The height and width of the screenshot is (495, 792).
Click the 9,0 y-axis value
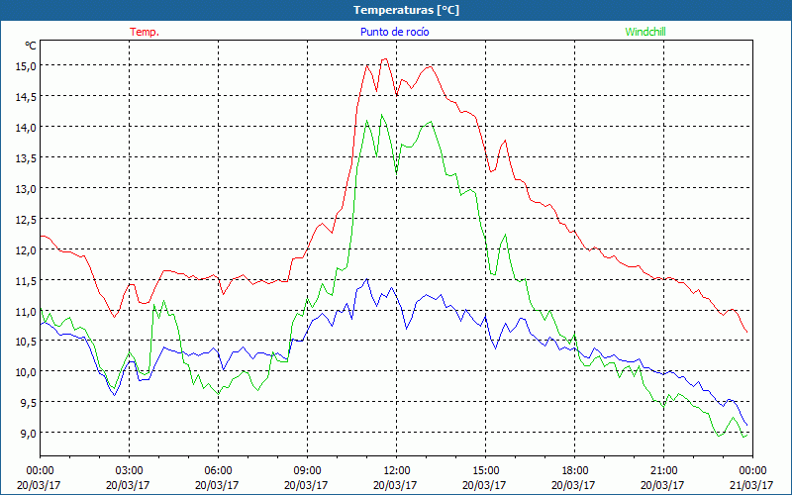pyautogui.click(x=29, y=434)
